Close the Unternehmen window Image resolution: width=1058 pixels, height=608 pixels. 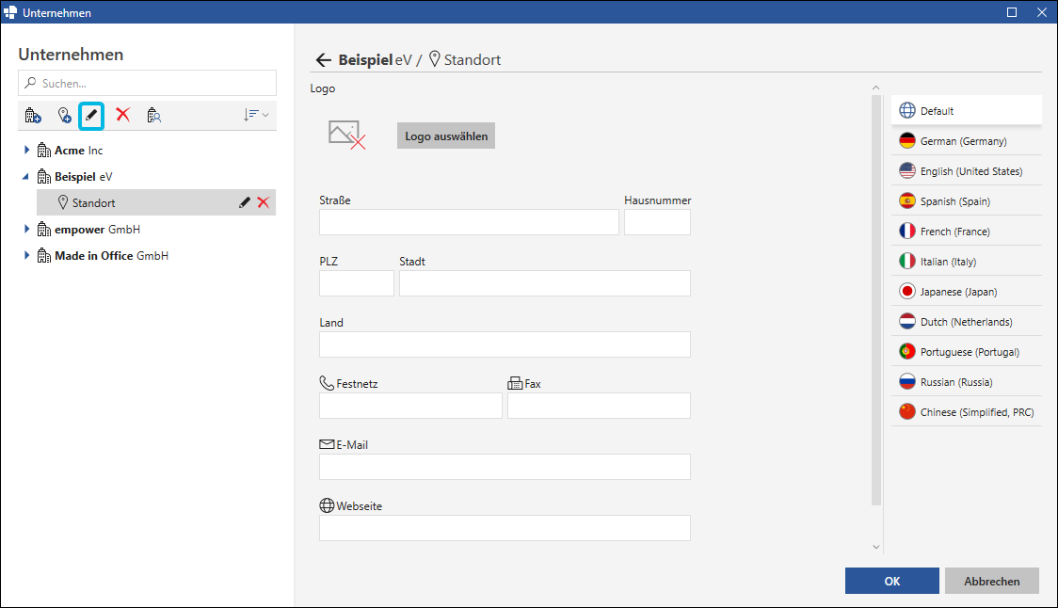[x=1042, y=12]
